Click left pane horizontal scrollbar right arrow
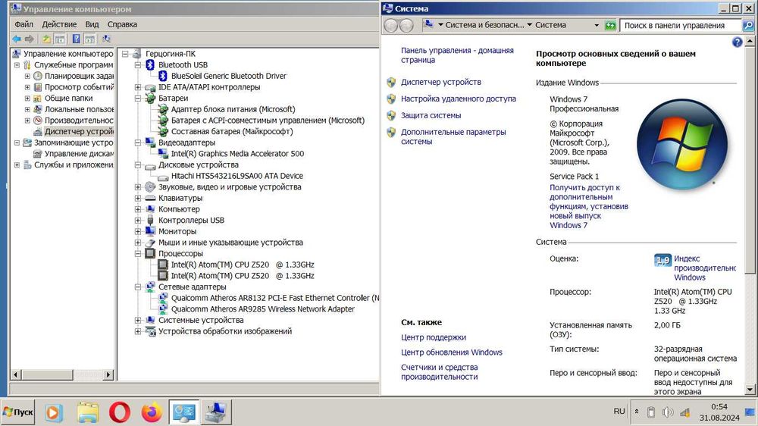This screenshot has width=758, height=426. click(x=108, y=374)
